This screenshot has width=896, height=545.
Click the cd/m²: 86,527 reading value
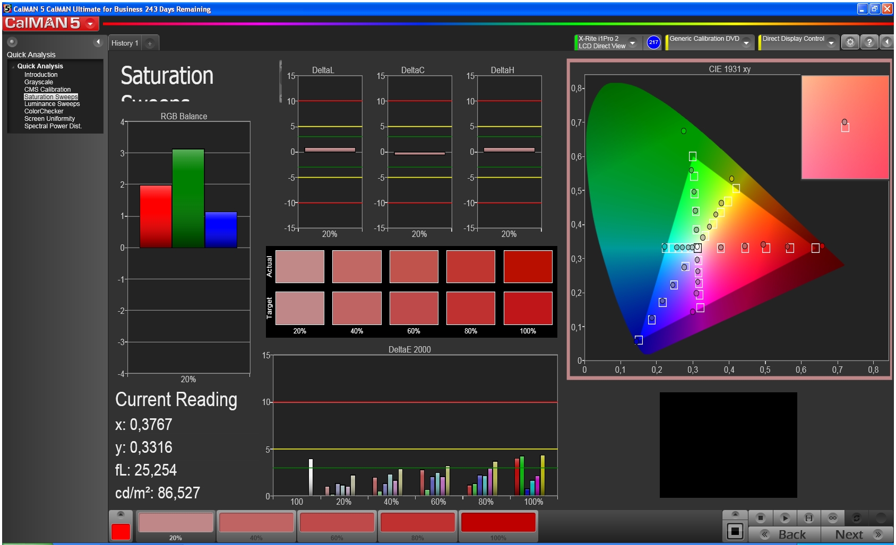(x=158, y=493)
